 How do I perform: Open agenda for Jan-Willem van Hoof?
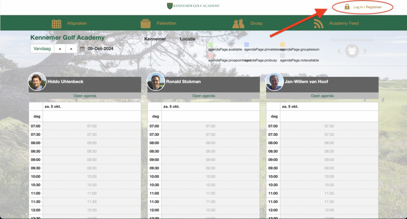point(322,96)
